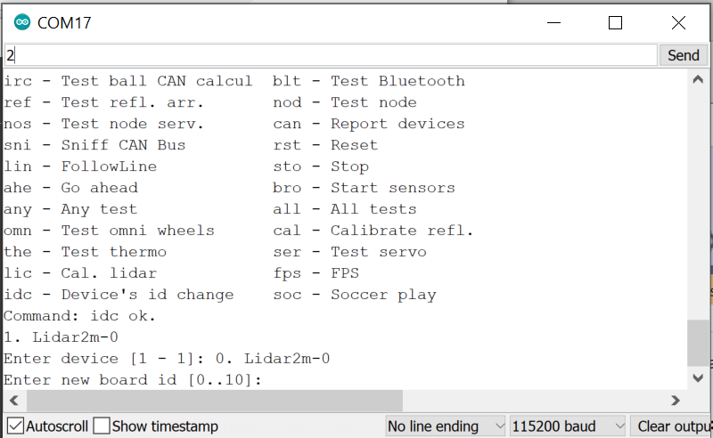Screen dimensions: 713x438
Task: Maximize the COM17 serial monitor window
Action: (615, 23)
